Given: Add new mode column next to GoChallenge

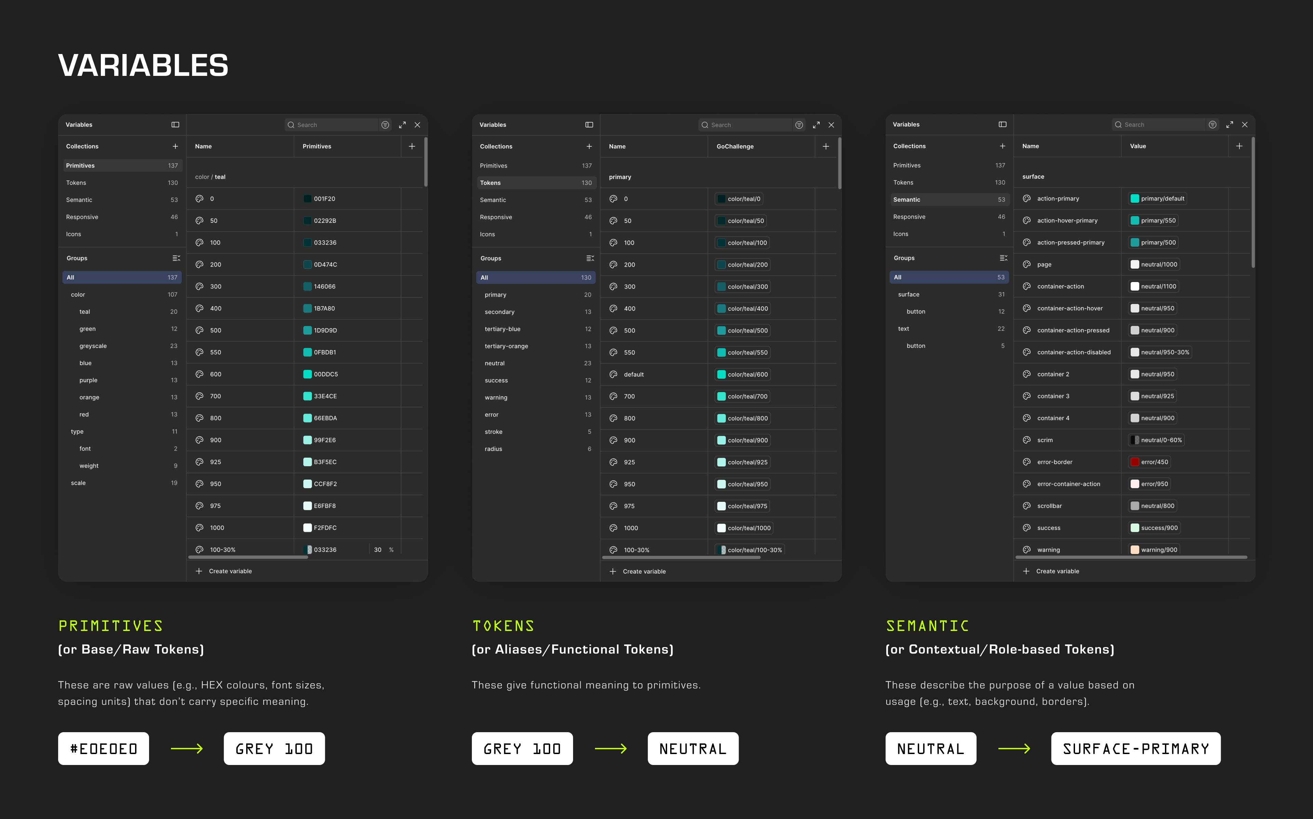Looking at the screenshot, I should pyautogui.click(x=825, y=146).
